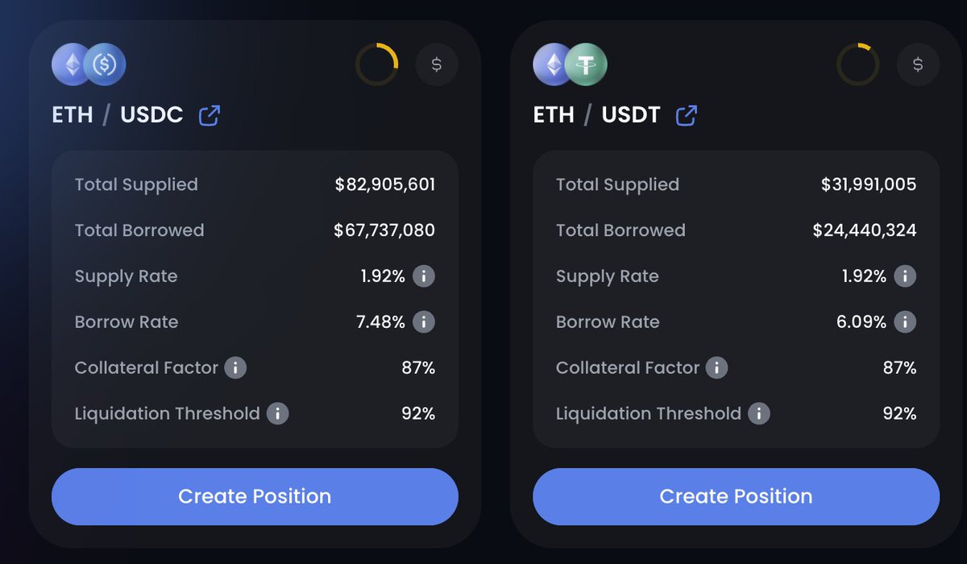The image size is (967, 564).
Task: Open the ETH / USDT external link icon
Action: 687,115
